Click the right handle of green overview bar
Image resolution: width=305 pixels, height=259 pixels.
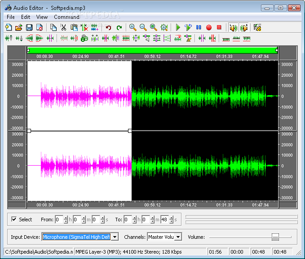click(277, 51)
